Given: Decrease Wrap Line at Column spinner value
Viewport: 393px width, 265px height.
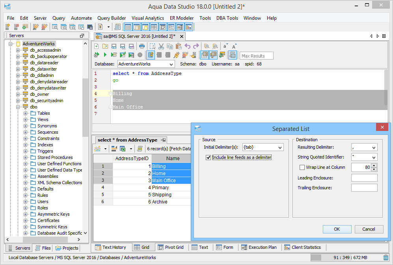Looking at the screenshot, I should (374, 169).
